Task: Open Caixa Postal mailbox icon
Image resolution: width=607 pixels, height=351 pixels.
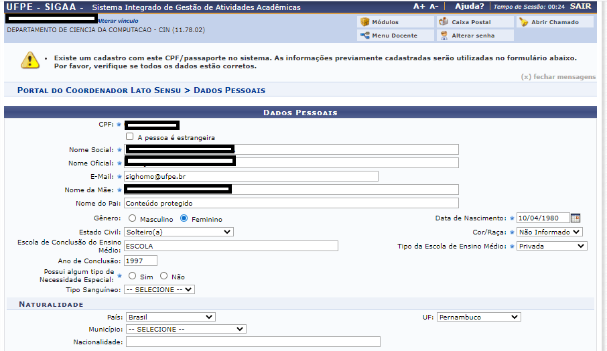Action: coord(444,22)
